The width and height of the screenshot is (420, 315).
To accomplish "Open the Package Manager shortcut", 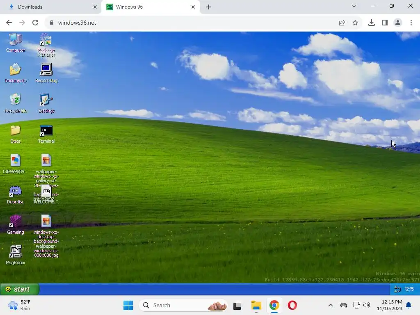I will coord(46,45).
